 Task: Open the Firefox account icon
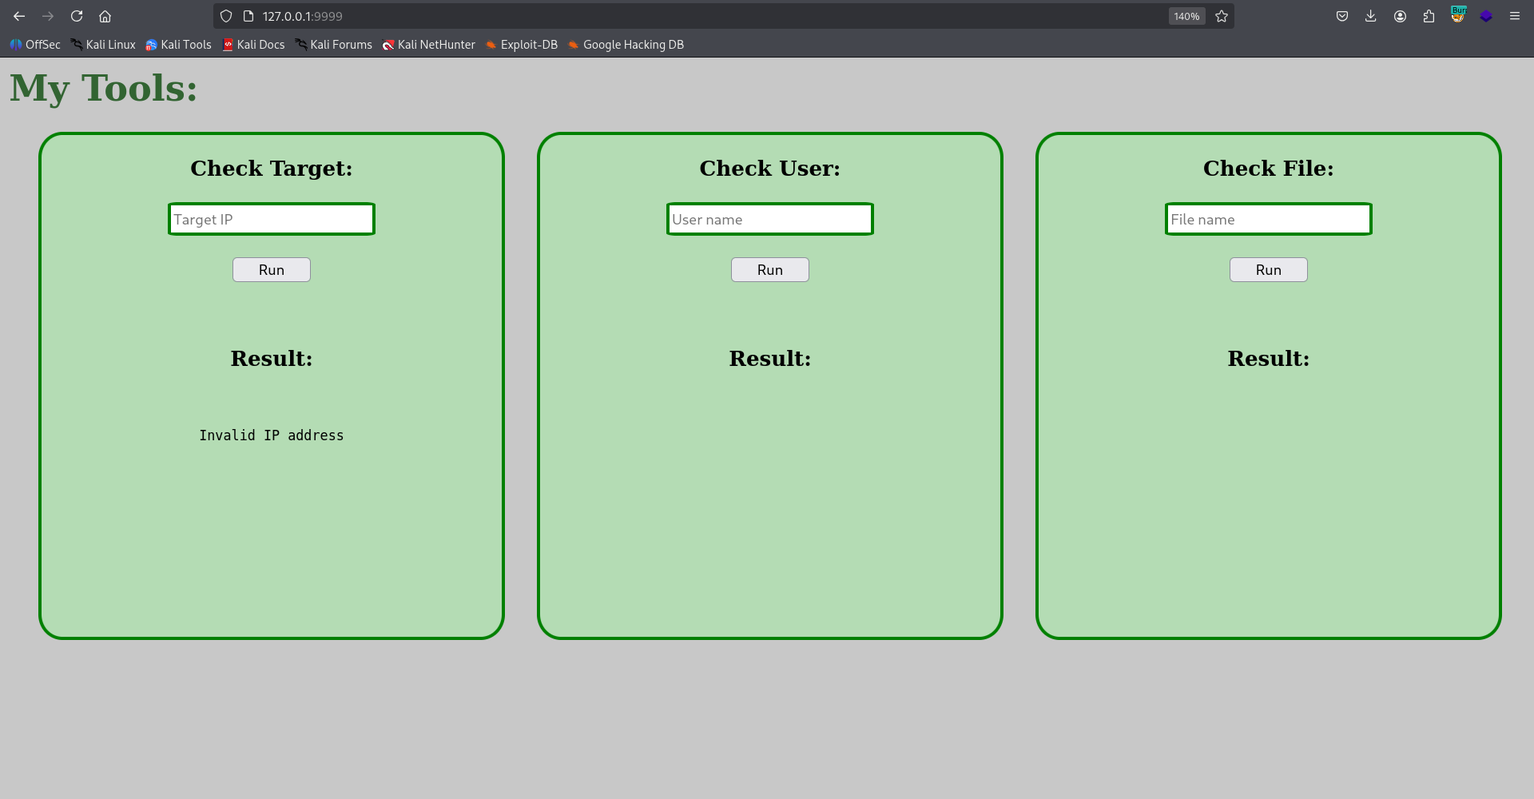(x=1400, y=16)
